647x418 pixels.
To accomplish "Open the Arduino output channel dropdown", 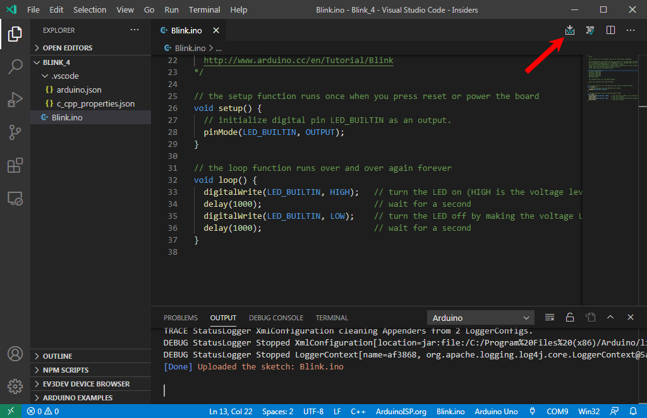I will coord(480,317).
